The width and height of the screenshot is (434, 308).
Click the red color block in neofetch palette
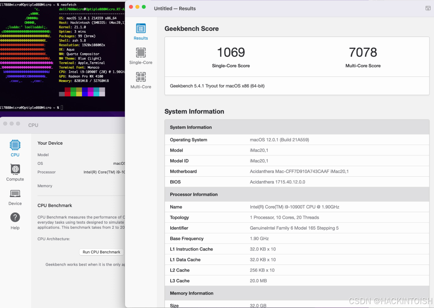point(68,92)
